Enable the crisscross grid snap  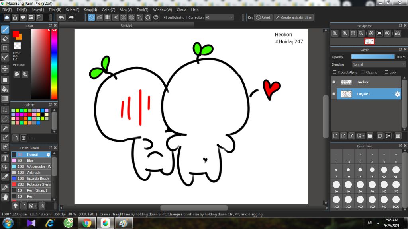click(x=108, y=17)
